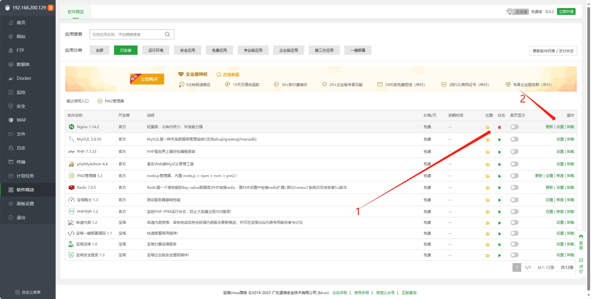This screenshot has height=299, width=591.
Task: Open PM2管理器 5.3 folder location icon
Action: tap(487, 176)
